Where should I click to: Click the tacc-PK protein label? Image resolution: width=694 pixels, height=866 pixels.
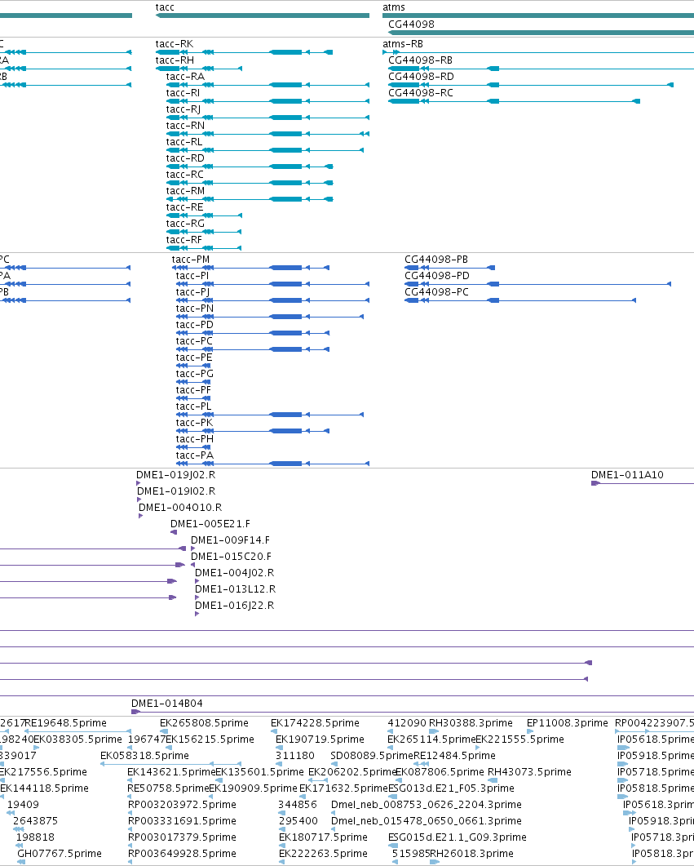[195, 422]
